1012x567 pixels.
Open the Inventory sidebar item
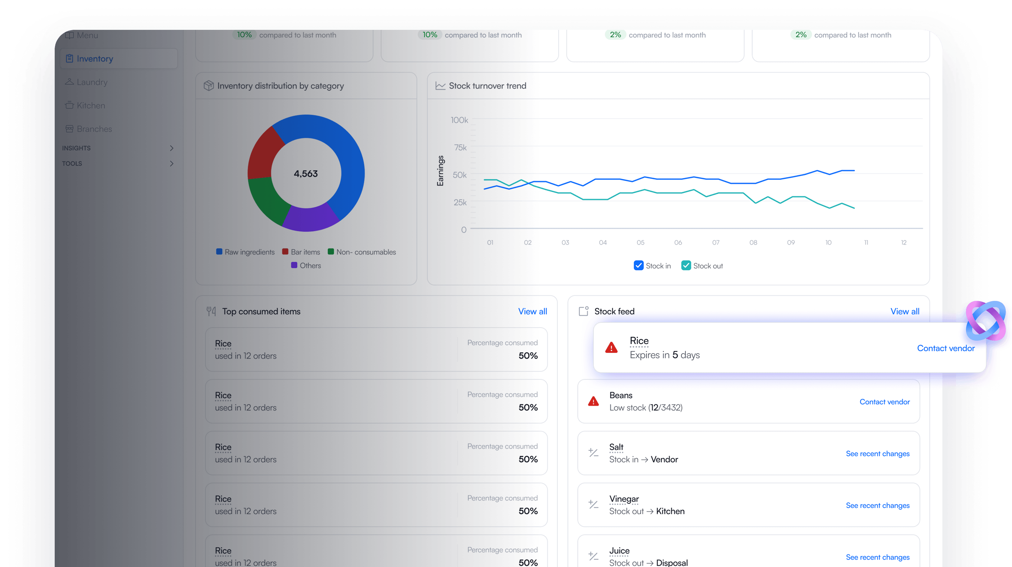click(119, 58)
